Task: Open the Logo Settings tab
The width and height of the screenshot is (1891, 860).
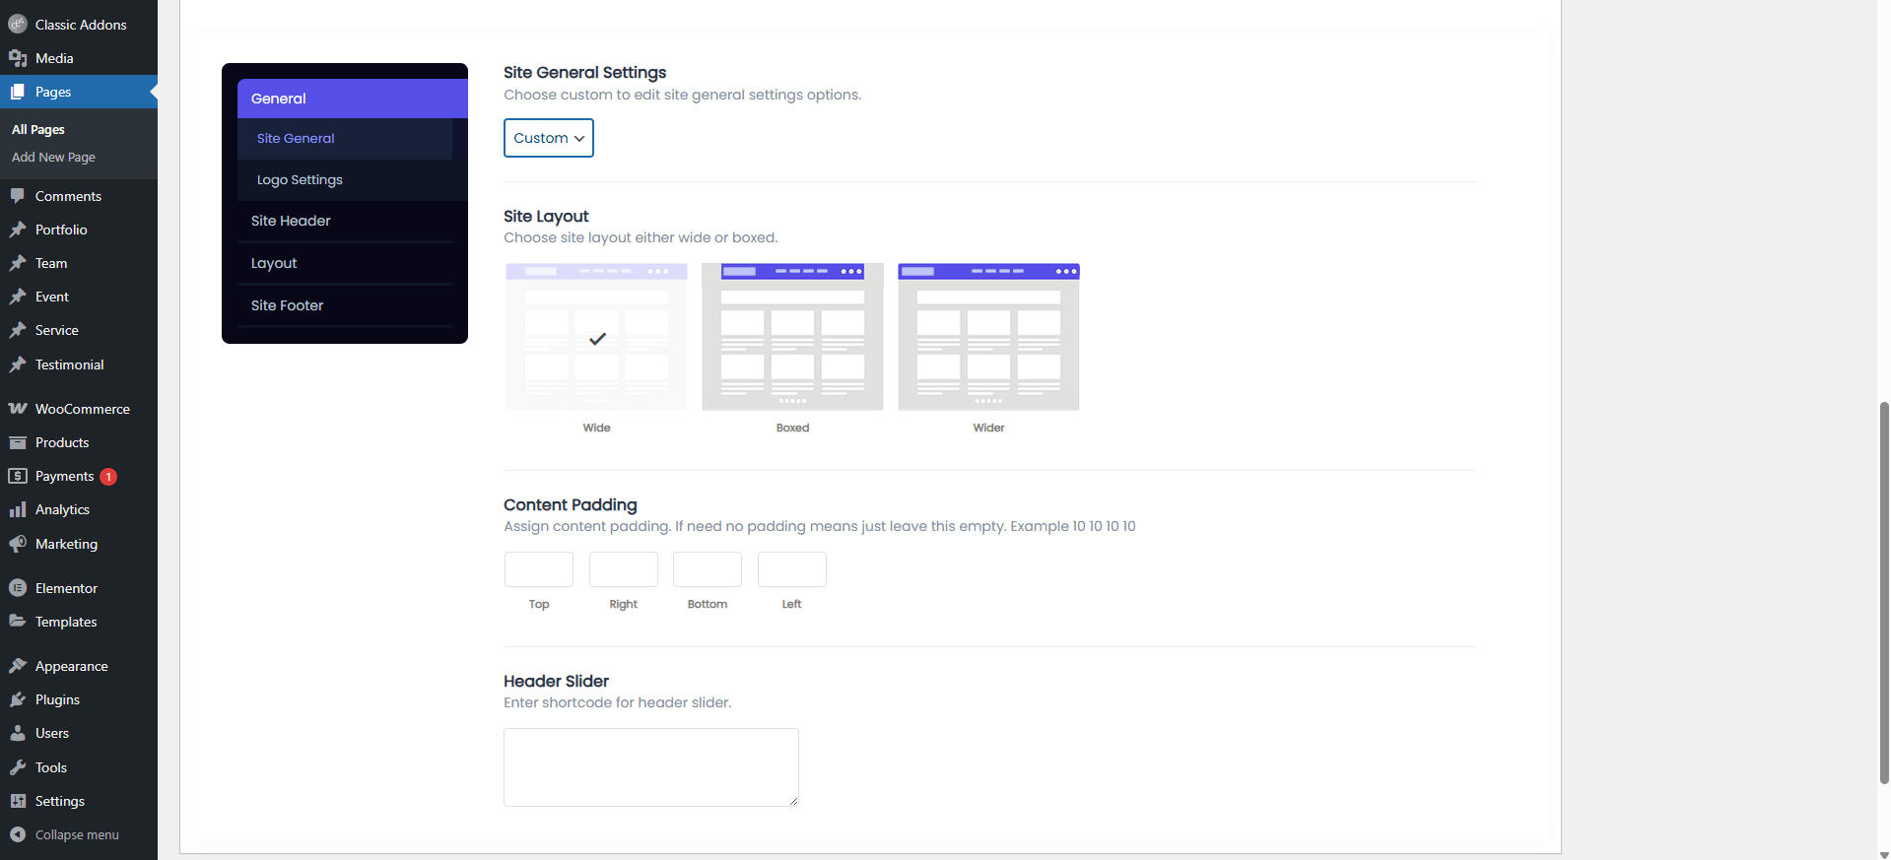Action: 345,180
